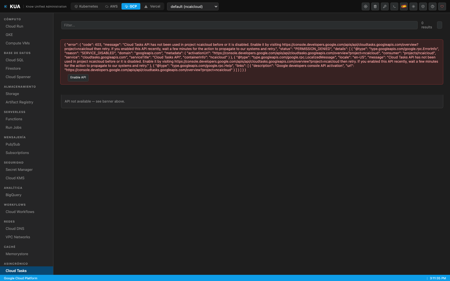Open the key credentials icon
Viewport: 450px width, 281px height.
[x=385, y=6]
